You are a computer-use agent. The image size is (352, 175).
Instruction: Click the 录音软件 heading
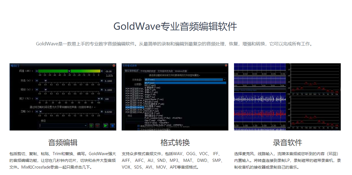coord(288,142)
